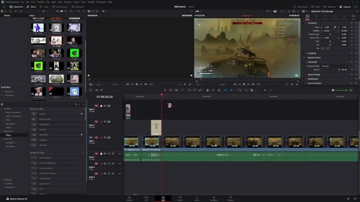
Task: Open the Inspector panel
Action: tap(346, 7)
